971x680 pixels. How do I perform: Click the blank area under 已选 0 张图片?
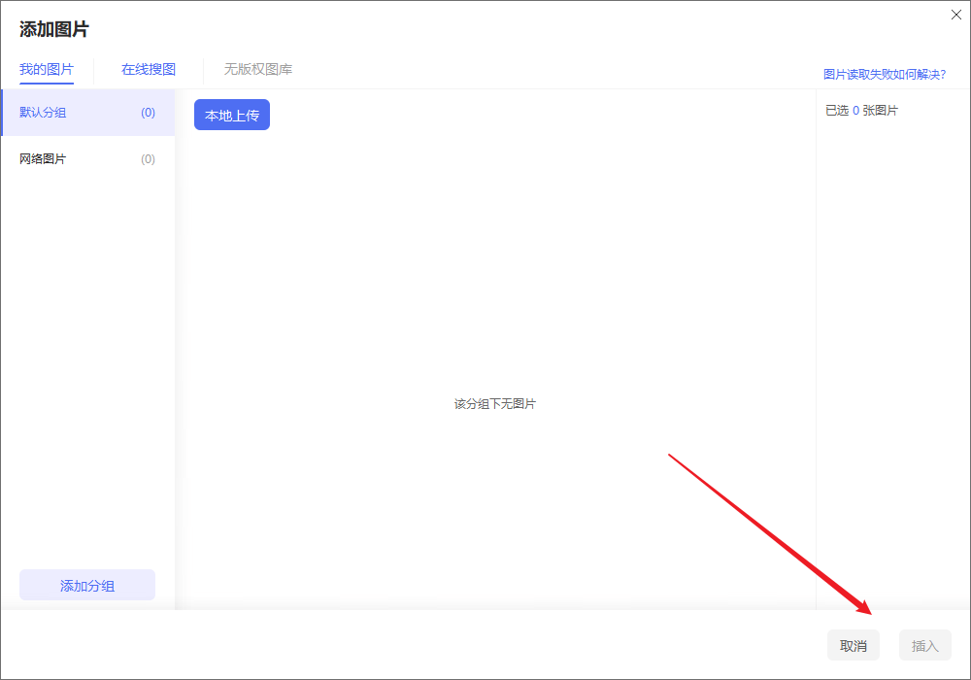(x=891, y=340)
